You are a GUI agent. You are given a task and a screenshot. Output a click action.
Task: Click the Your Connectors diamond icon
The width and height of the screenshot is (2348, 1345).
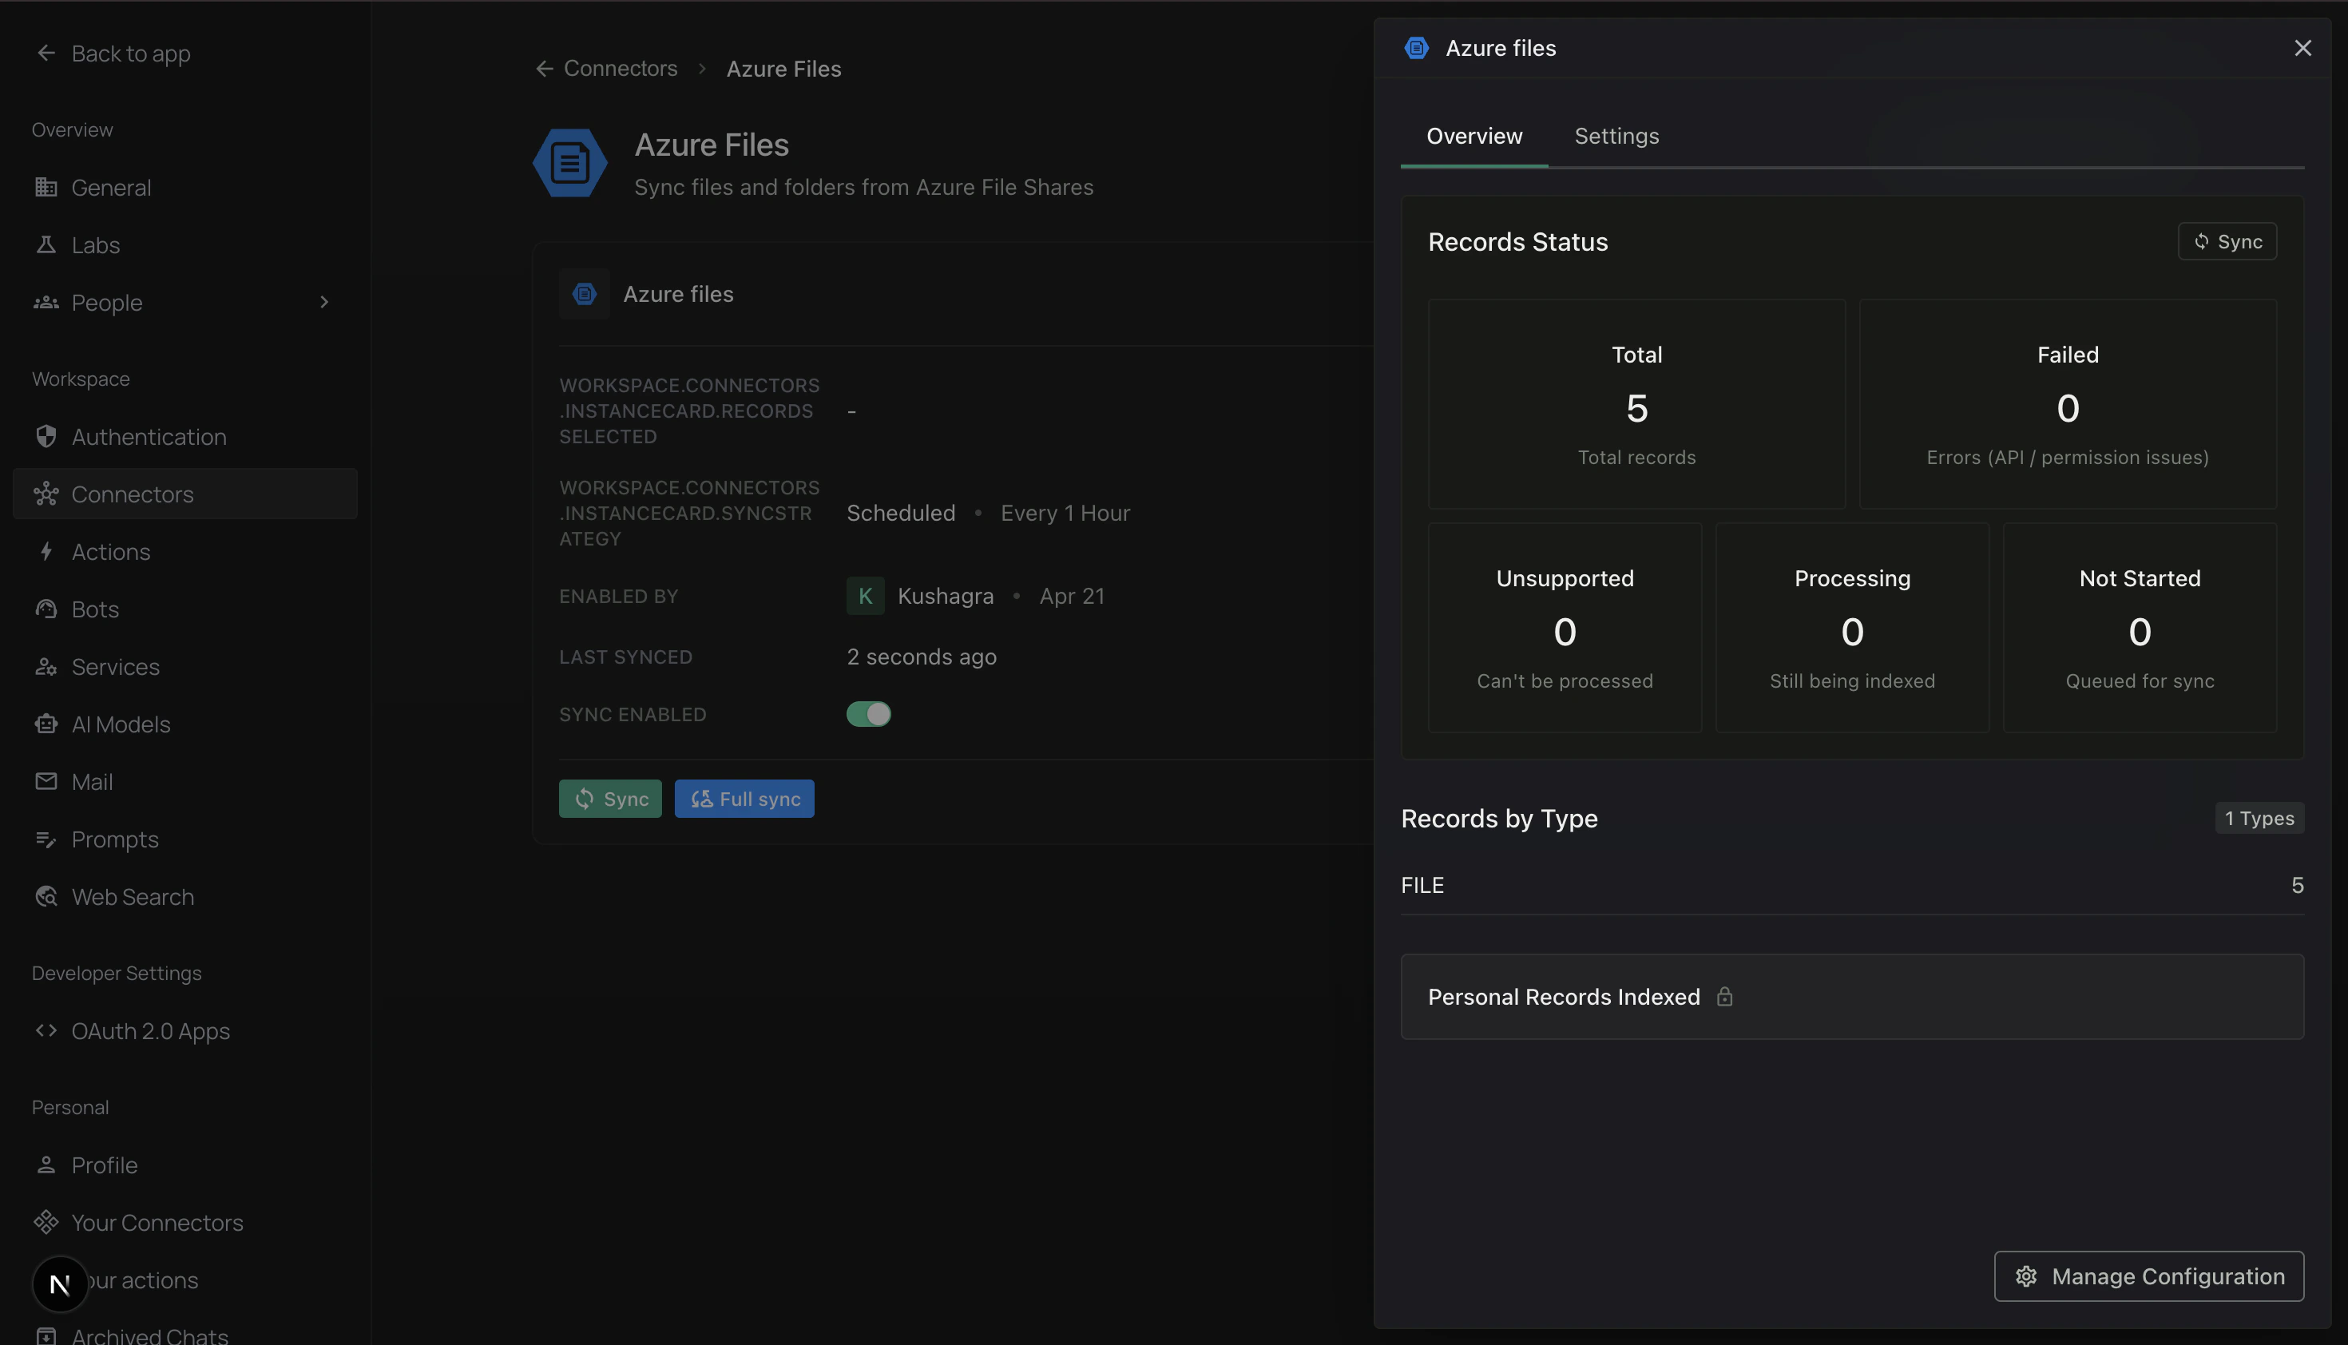pos(46,1222)
